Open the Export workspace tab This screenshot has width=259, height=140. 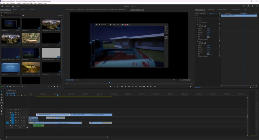18,6
